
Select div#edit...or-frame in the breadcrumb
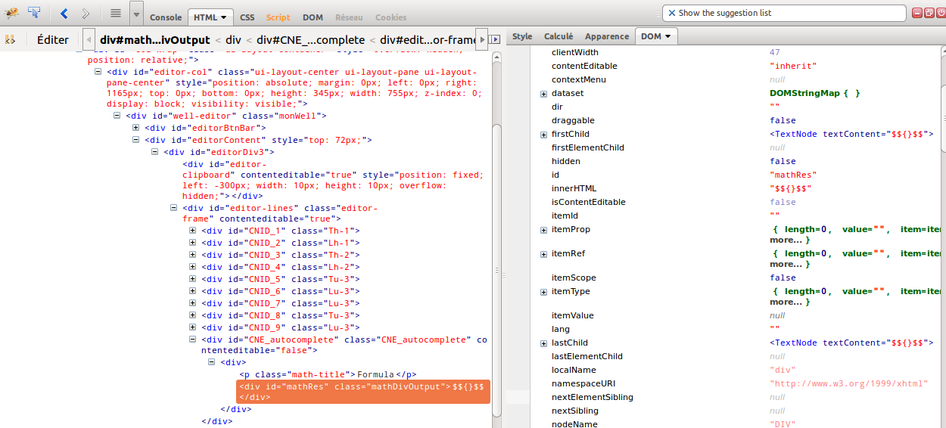[x=428, y=39]
